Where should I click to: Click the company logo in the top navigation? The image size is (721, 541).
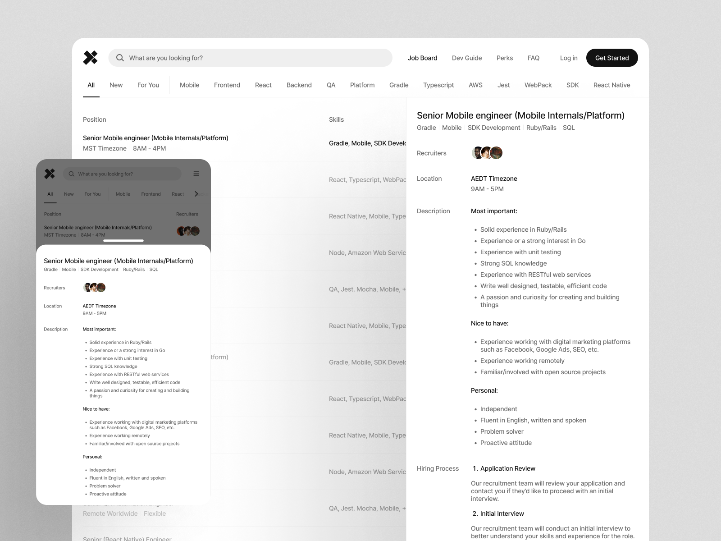point(91,58)
